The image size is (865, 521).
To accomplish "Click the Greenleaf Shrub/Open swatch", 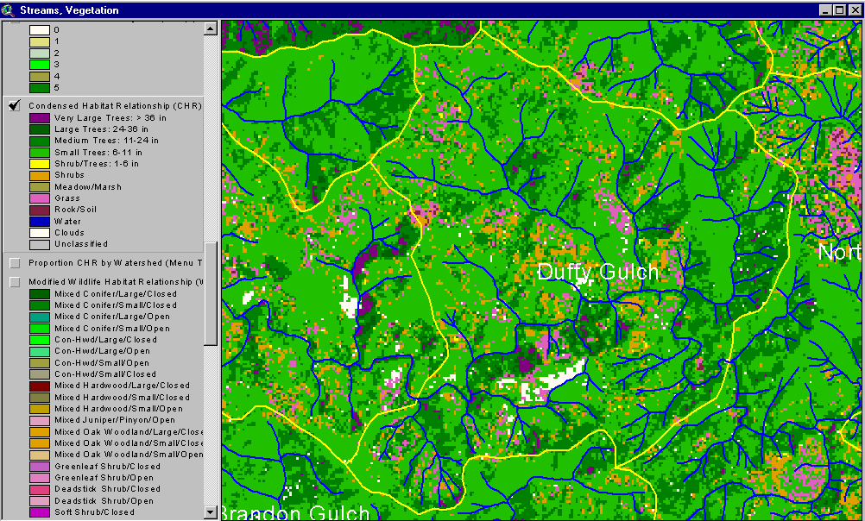I will 40,478.
